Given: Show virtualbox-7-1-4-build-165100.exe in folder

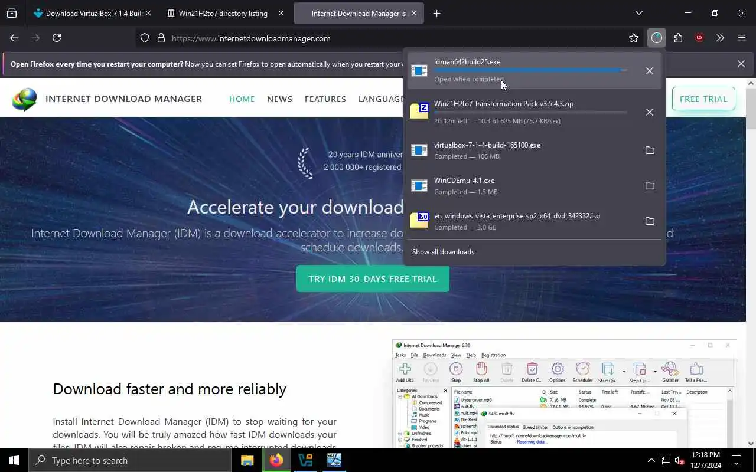Looking at the screenshot, I should pyautogui.click(x=650, y=150).
